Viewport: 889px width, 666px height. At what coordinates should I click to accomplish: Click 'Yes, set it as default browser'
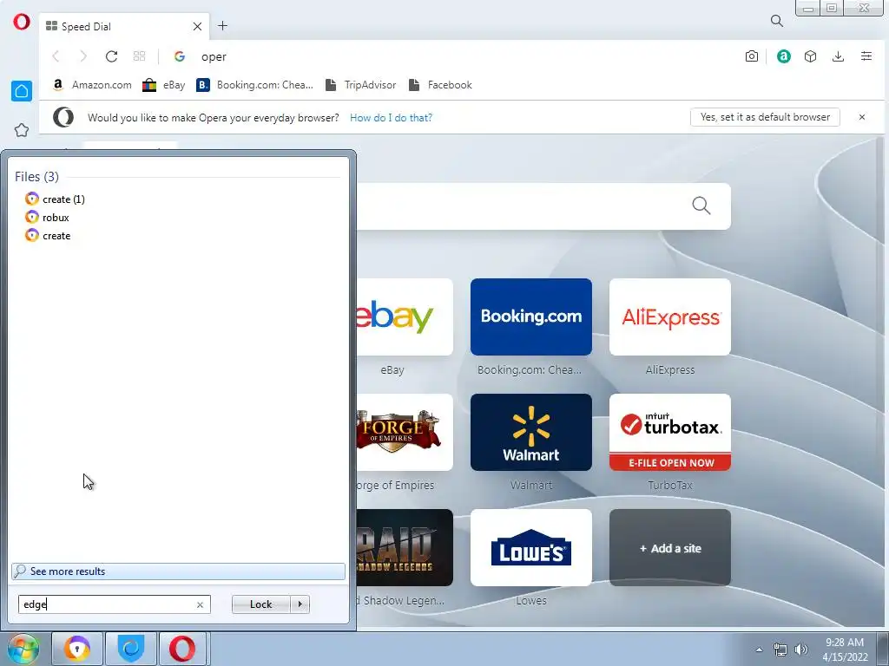tap(765, 117)
